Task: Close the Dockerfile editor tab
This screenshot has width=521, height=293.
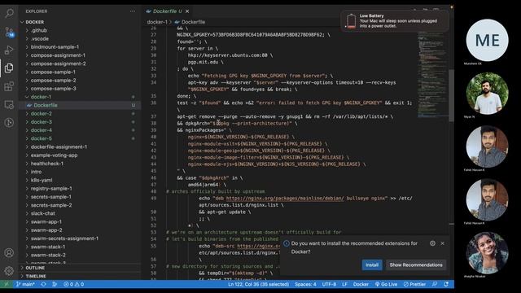Action: pos(187,11)
